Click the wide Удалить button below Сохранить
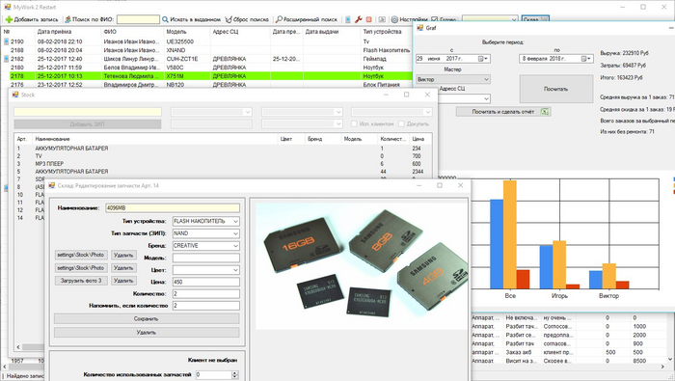The width and height of the screenshot is (675, 381). point(147,333)
